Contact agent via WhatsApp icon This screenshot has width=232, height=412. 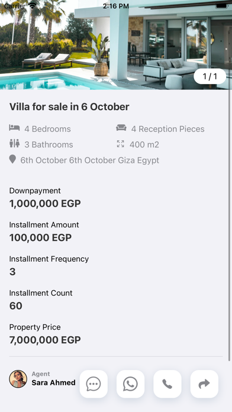click(x=130, y=384)
